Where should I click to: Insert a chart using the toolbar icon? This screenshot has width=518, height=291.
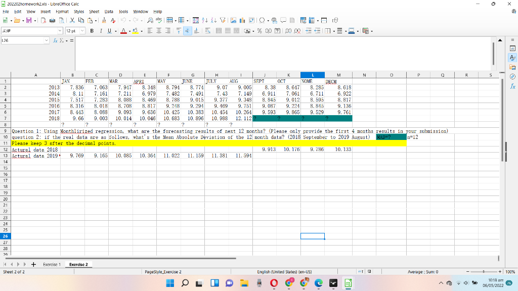click(x=241, y=20)
